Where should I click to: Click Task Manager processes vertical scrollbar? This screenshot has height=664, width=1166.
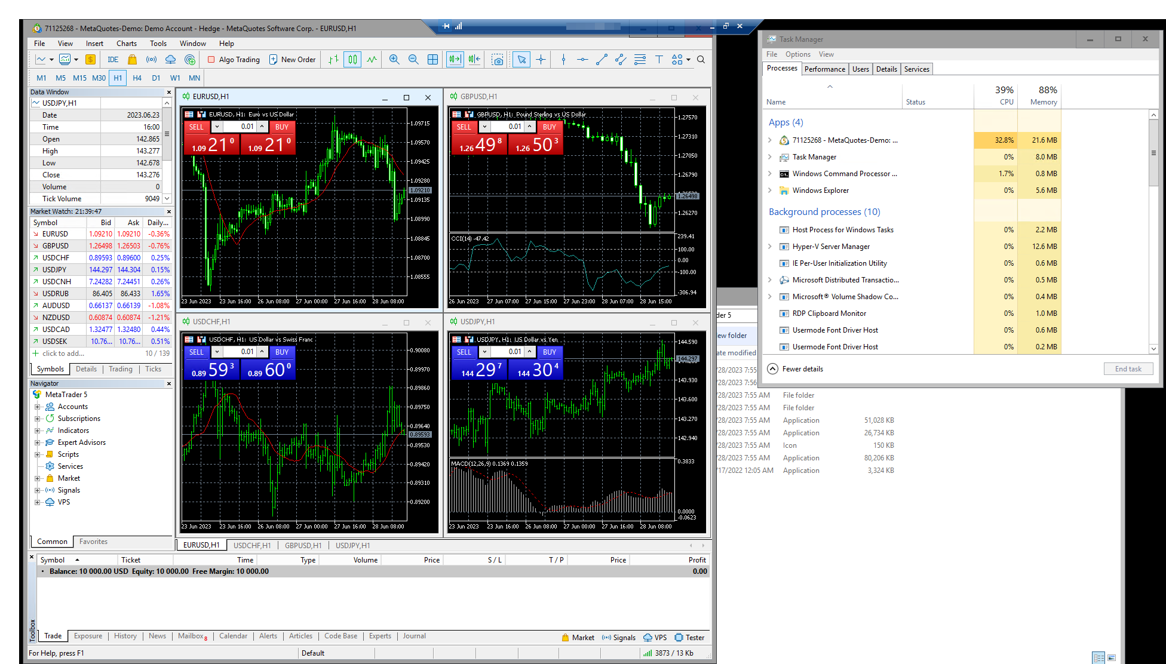pyautogui.click(x=1154, y=231)
